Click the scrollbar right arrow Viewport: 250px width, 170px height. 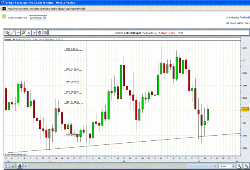click(215, 166)
